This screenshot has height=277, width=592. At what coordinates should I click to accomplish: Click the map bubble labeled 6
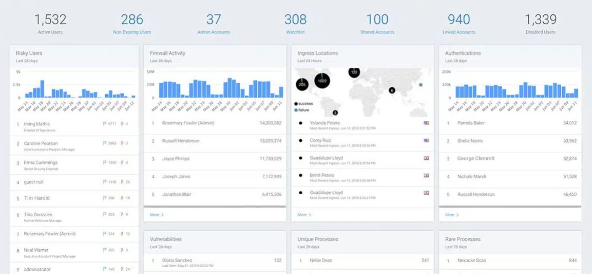(392, 90)
